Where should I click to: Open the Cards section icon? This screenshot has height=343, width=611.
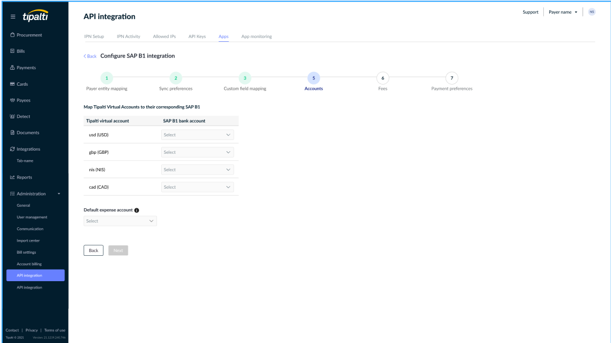(x=13, y=84)
